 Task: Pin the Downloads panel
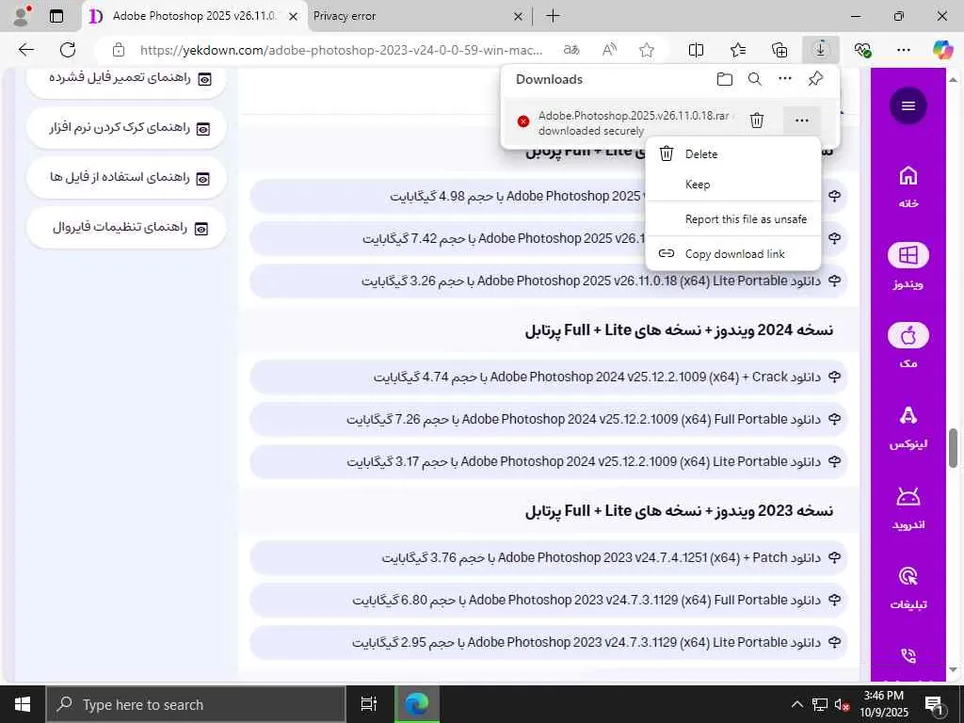point(815,79)
